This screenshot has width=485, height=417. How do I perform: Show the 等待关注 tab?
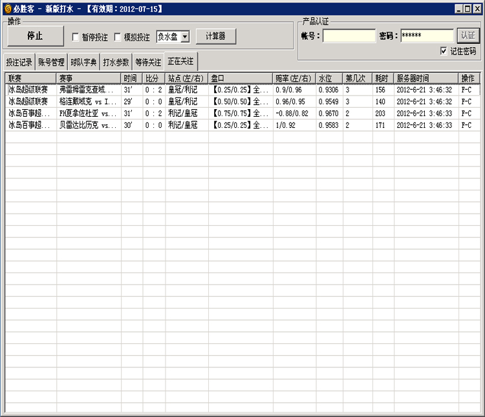(148, 63)
